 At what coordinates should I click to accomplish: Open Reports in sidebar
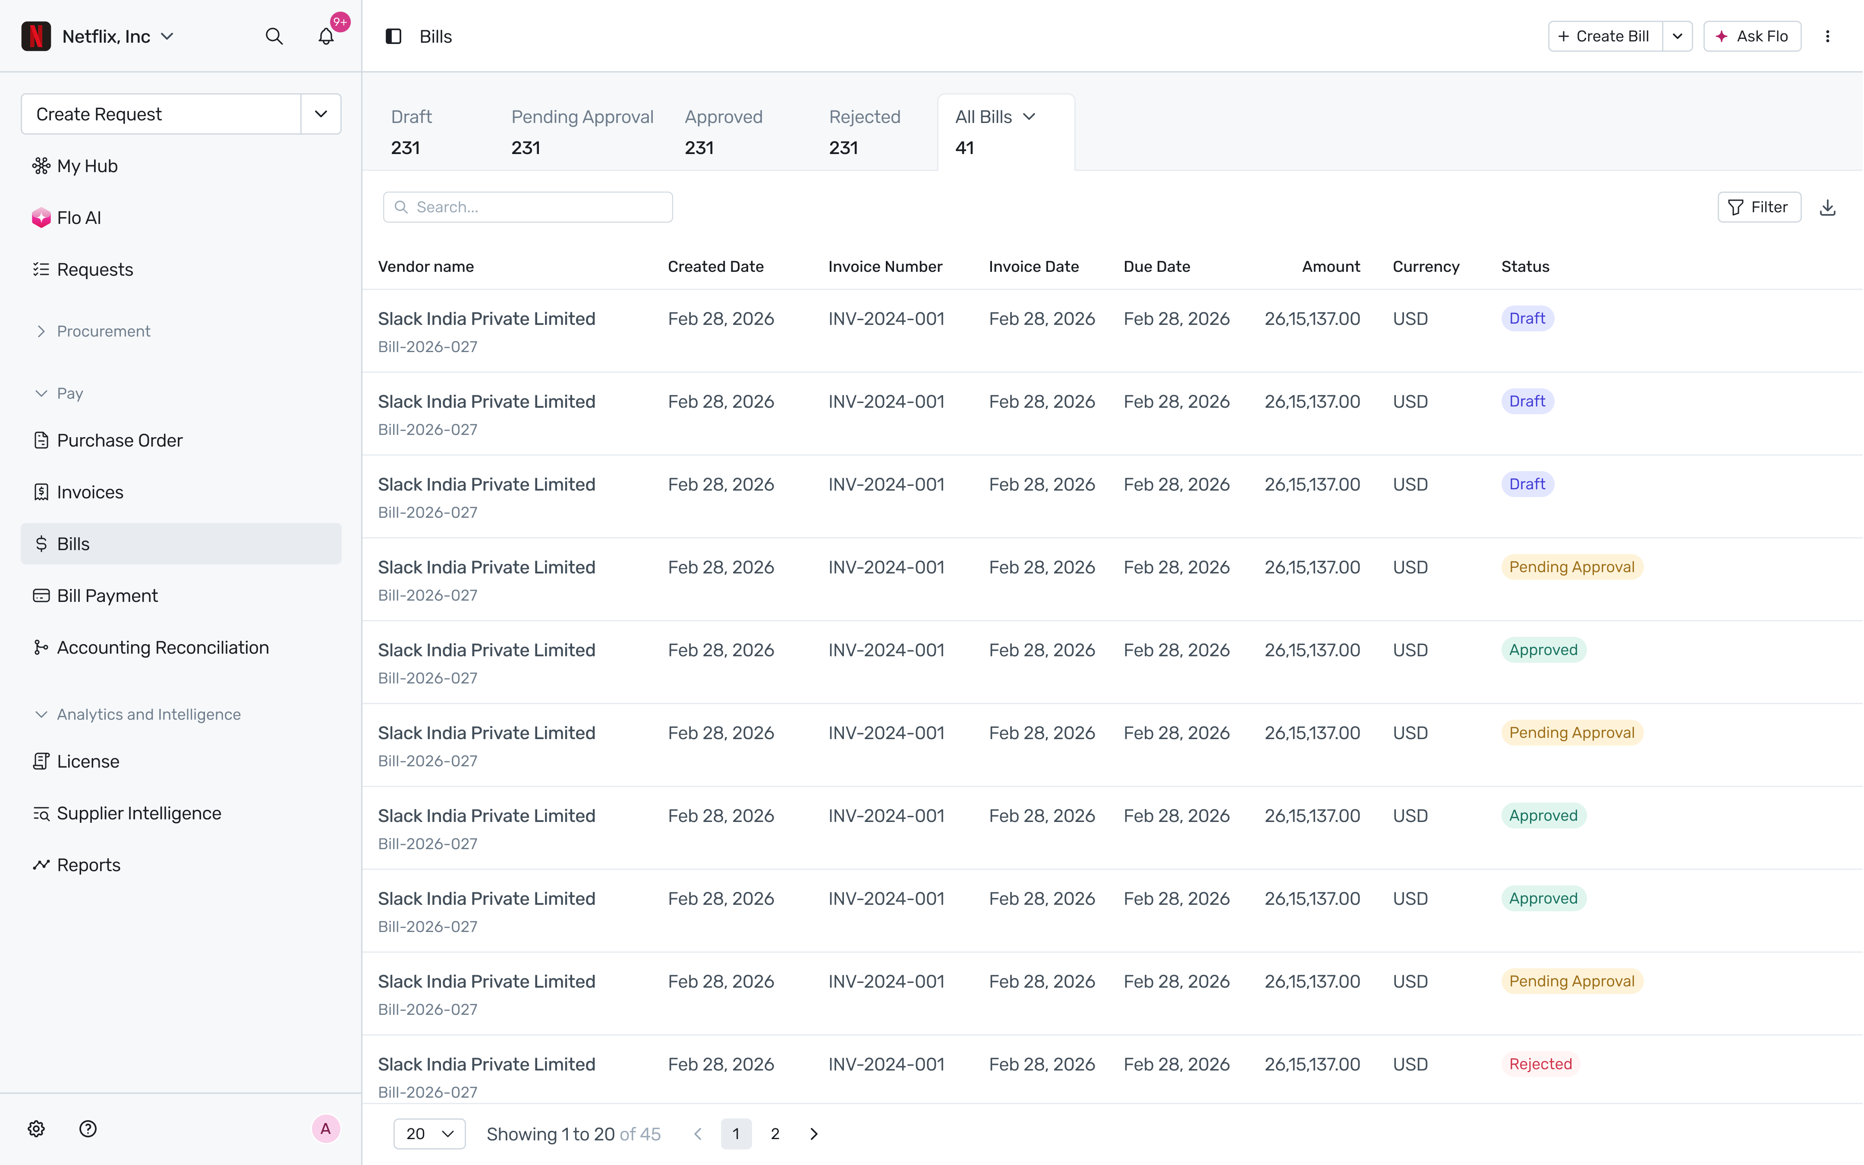[x=181, y=865]
